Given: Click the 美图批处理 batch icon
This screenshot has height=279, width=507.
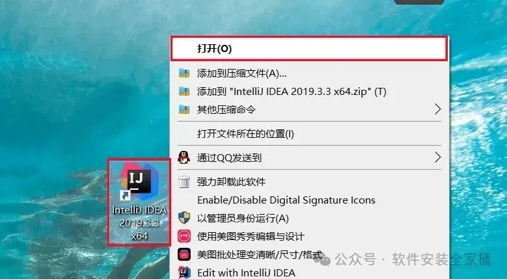Looking at the screenshot, I should pos(184,254).
